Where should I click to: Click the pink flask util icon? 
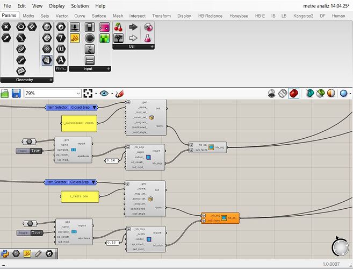coord(148,38)
